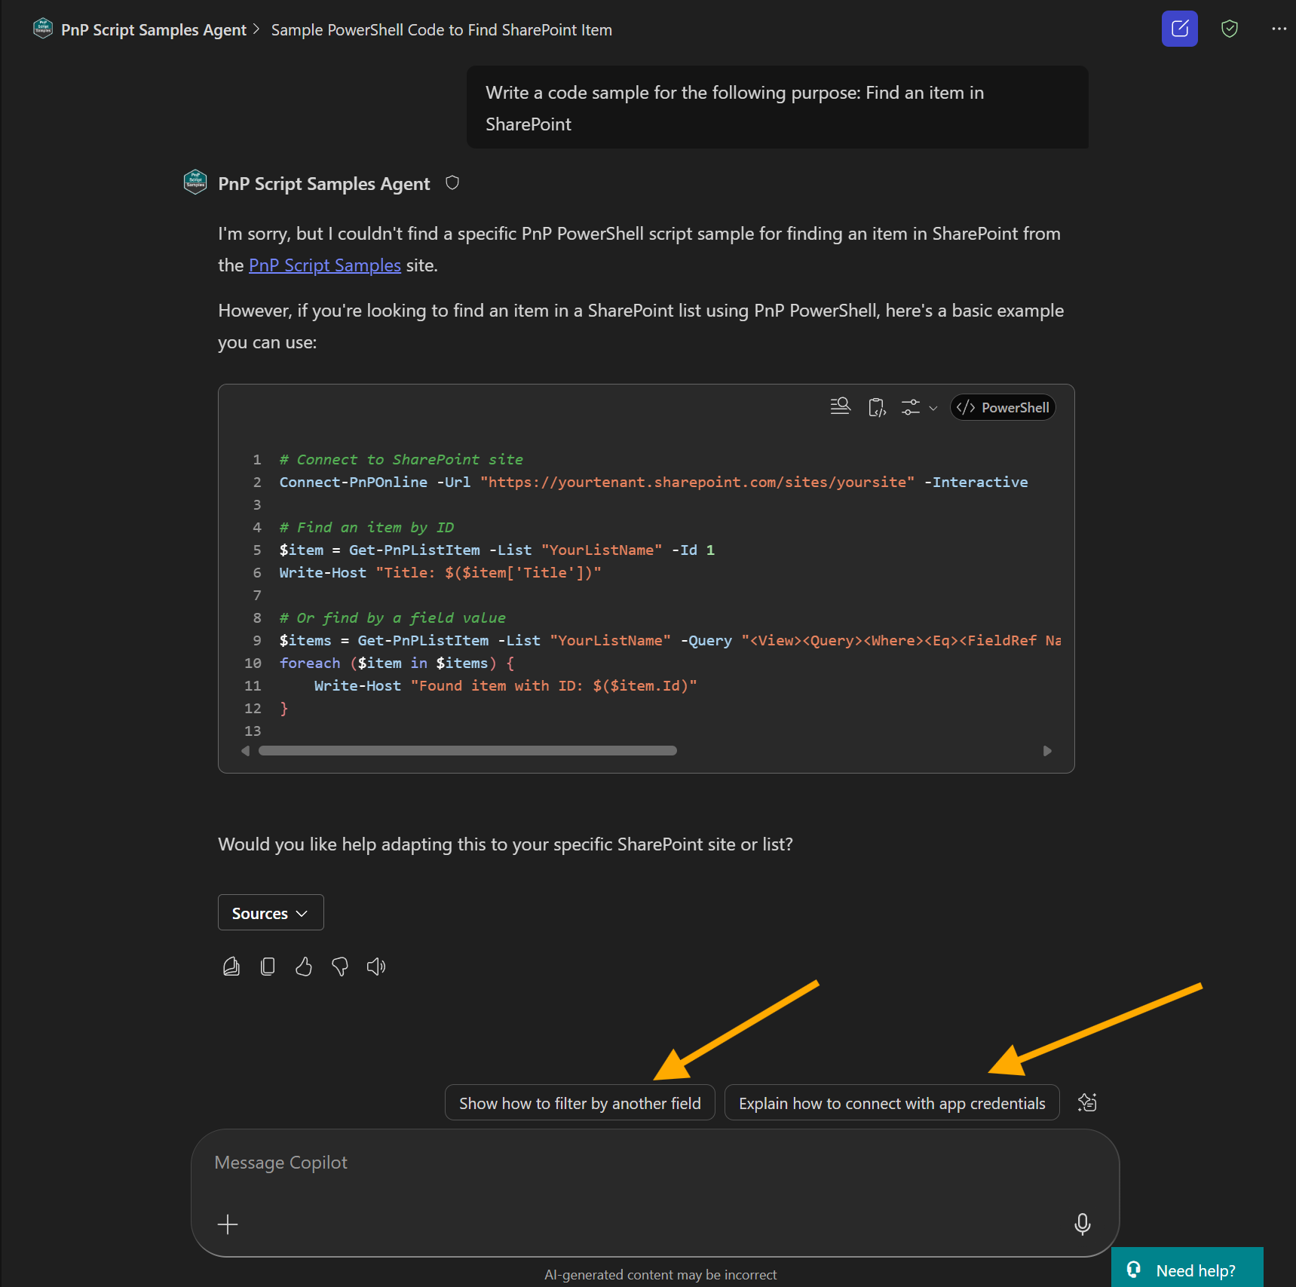Give the response a thumbs down
The width and height of the screenshot is (1296, 1287).
point(340,967)
